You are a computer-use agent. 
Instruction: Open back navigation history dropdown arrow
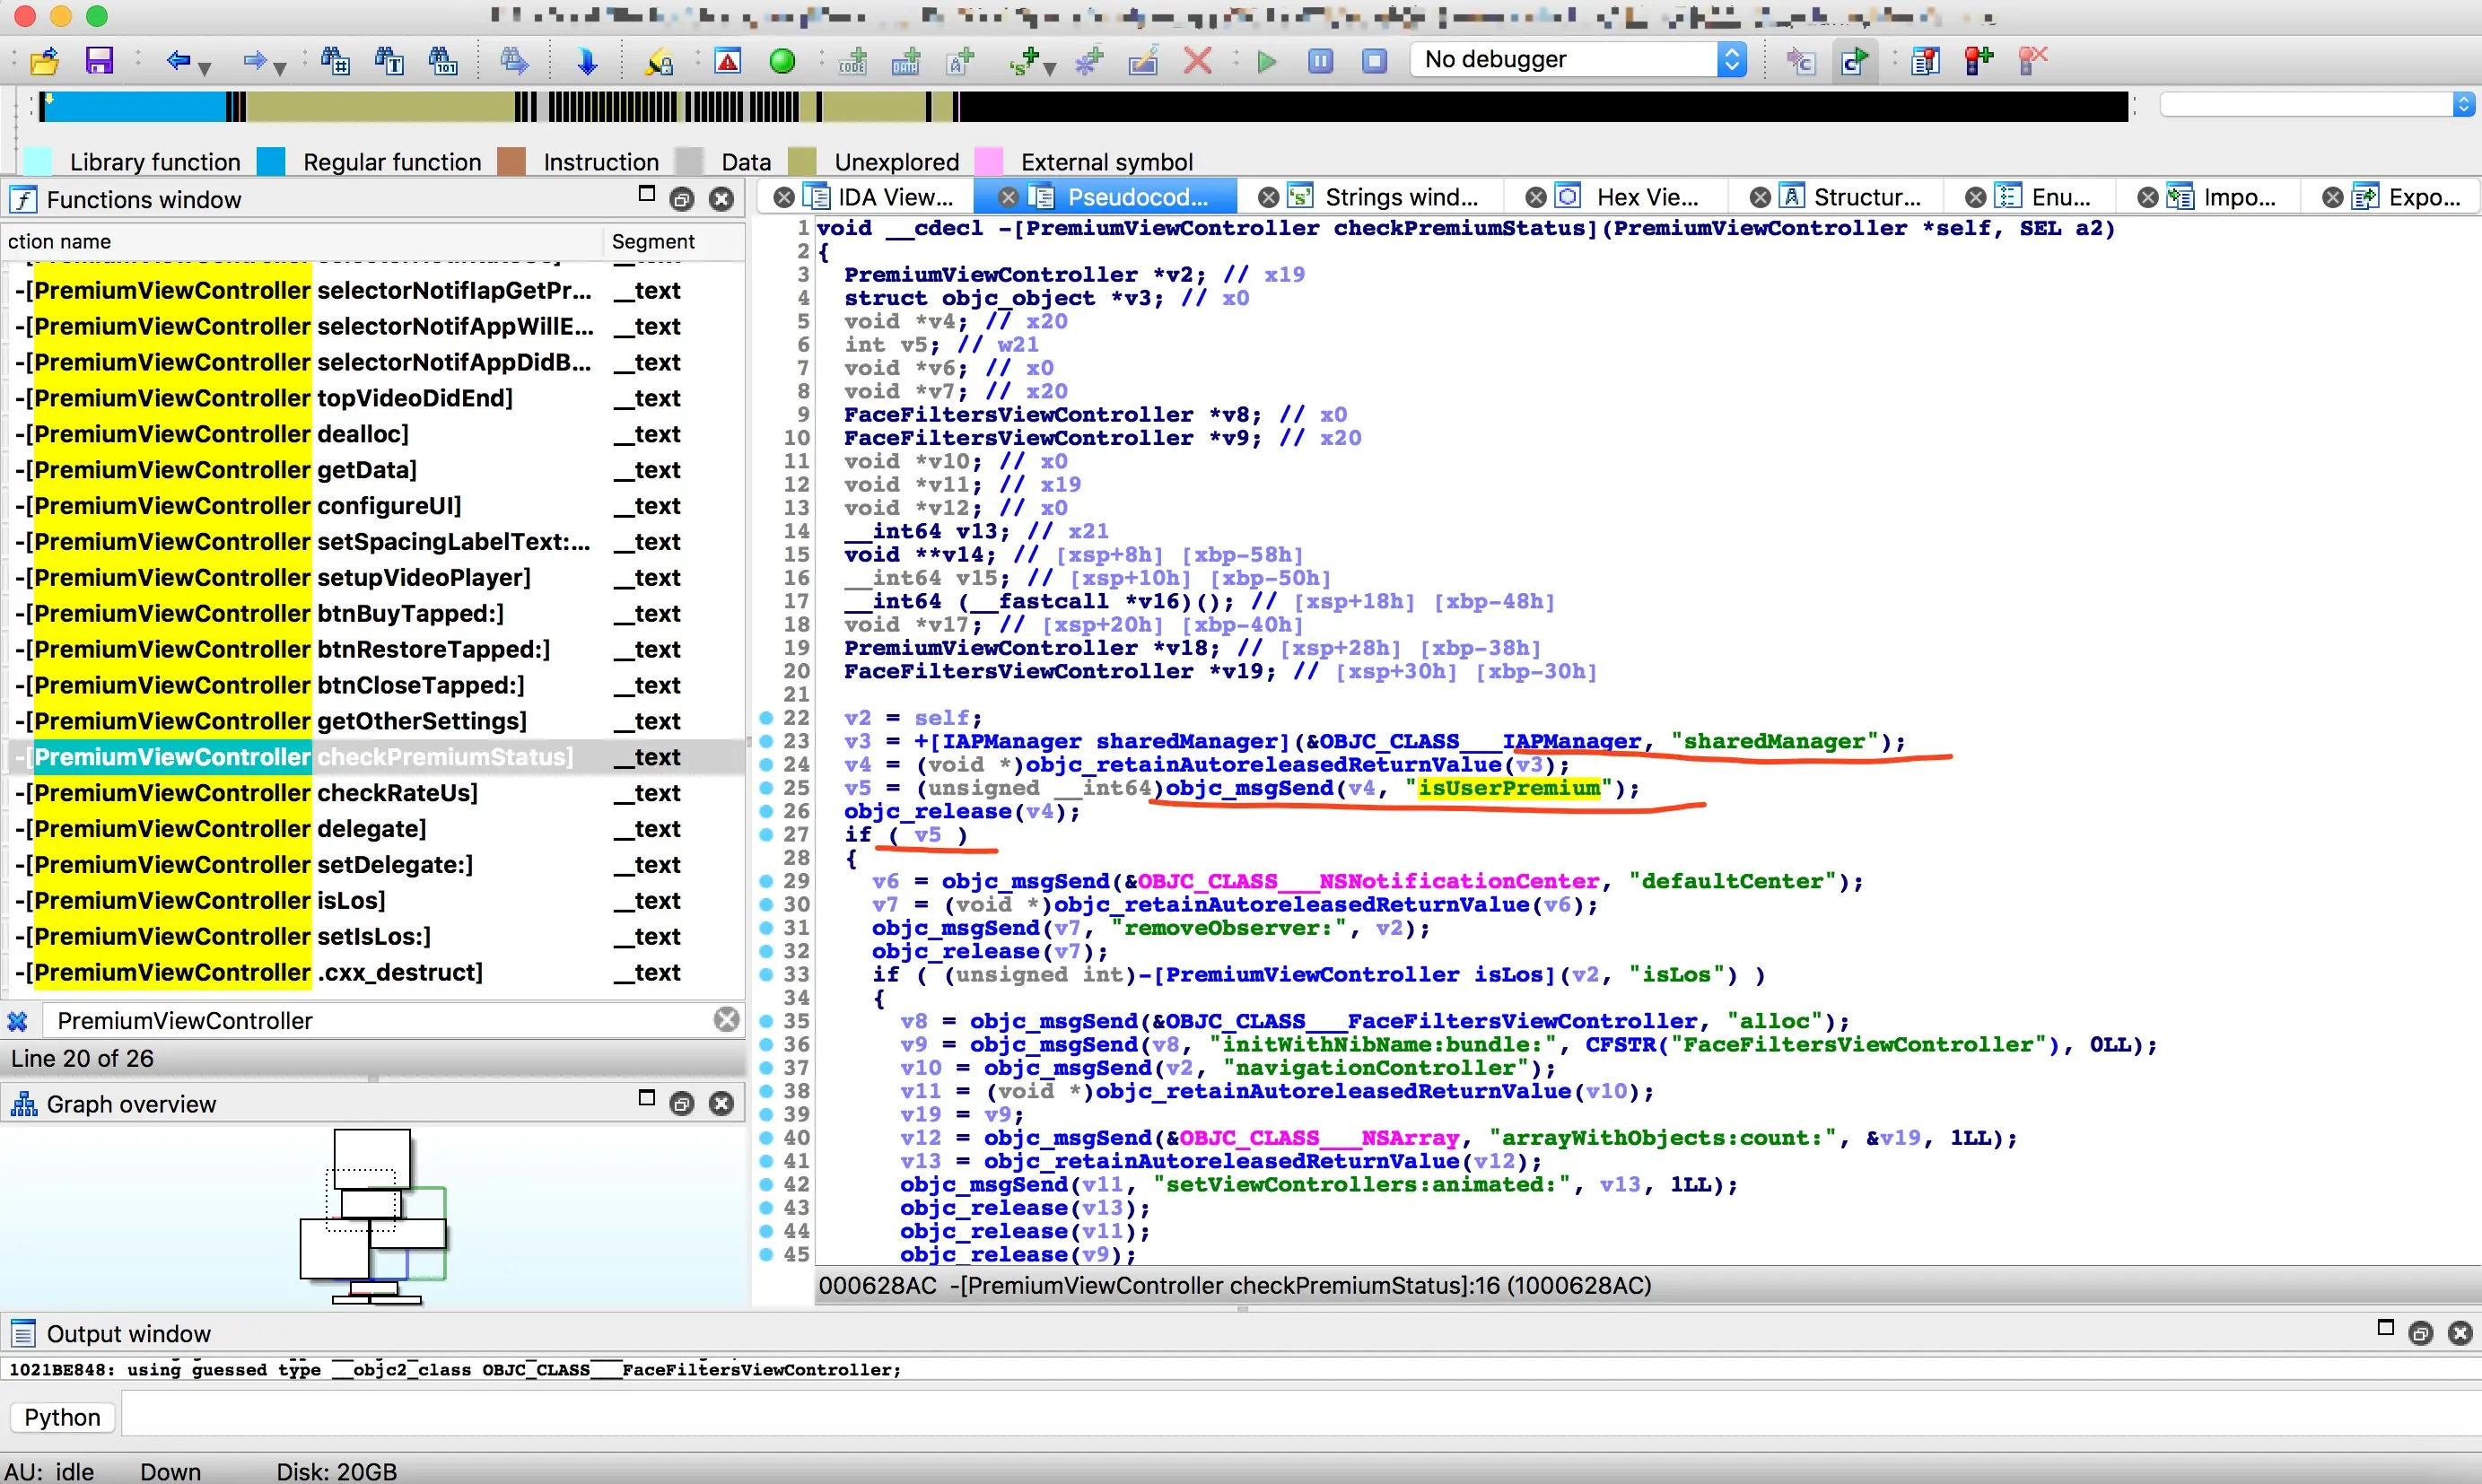[205, 68]
